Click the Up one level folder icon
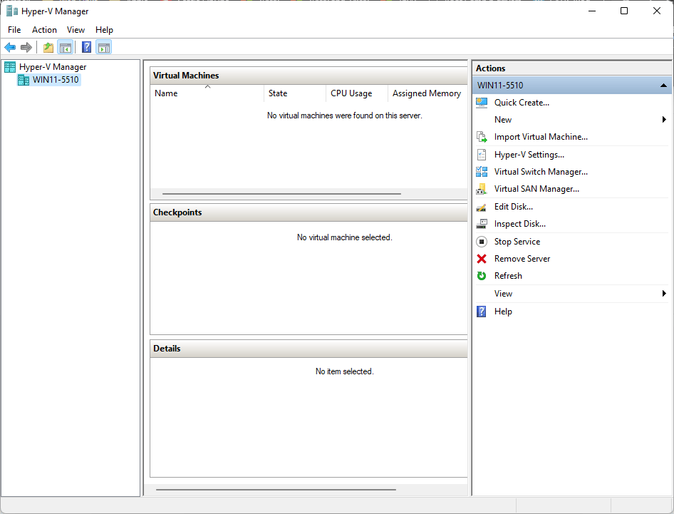This screenshot has width=674, height=514. point(48,47)
